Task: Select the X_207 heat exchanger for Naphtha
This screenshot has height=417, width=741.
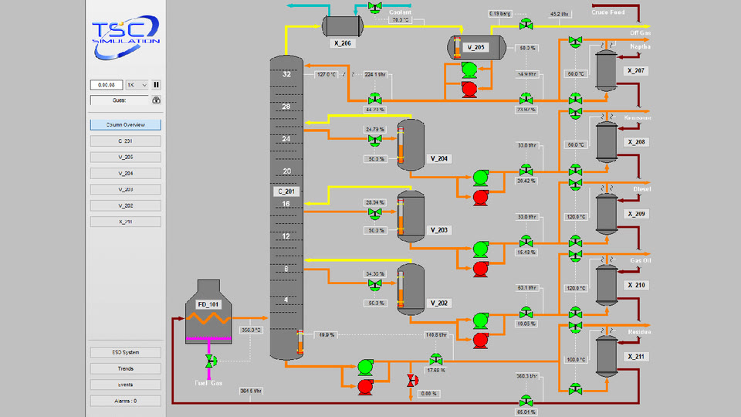Action: (607, 70)
